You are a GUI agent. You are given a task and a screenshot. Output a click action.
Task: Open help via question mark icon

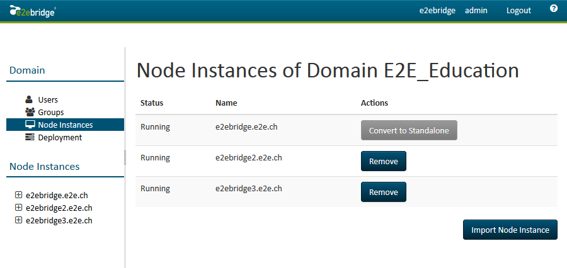pos(554,9)
